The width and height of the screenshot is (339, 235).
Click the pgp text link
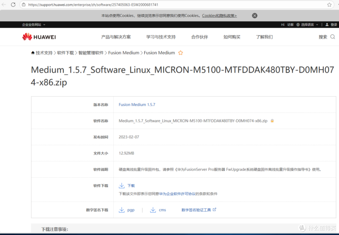[131, 210]
